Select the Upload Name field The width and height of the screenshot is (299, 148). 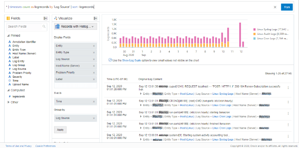20,84
